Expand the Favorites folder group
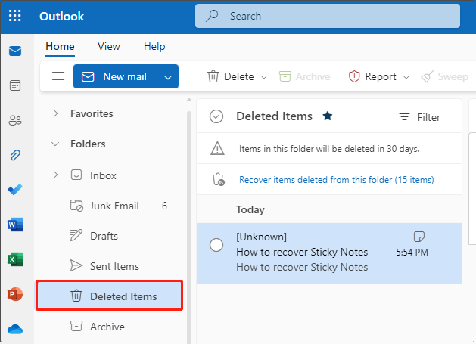Image resolution: width=476 pixels, height=344 pixels. coord(55,113)
